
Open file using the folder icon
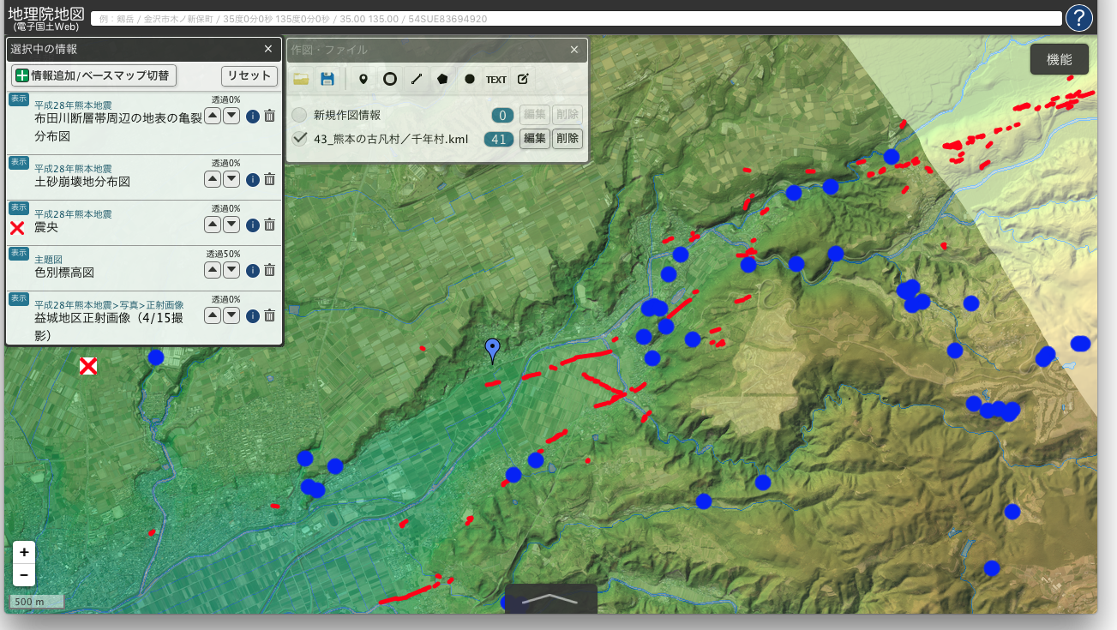click(x=301, y=79)
